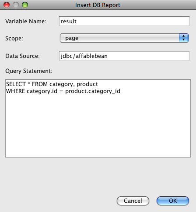Screen dimensions: 196x212
Task: Click empty space in Query Statement box
Action: click(x=98, y=126)
